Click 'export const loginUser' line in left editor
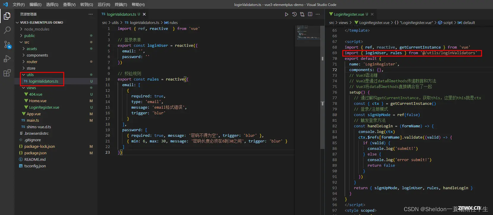The width and height of the screenshot is (493, 215). [x=157, y=45]
